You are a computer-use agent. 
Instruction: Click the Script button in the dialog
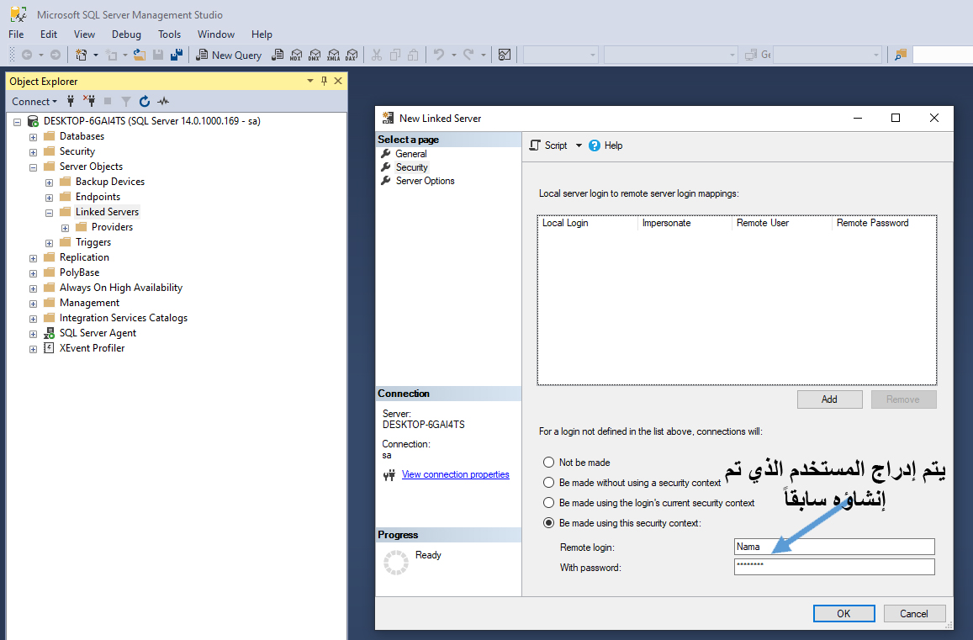(x=548, y=145)
